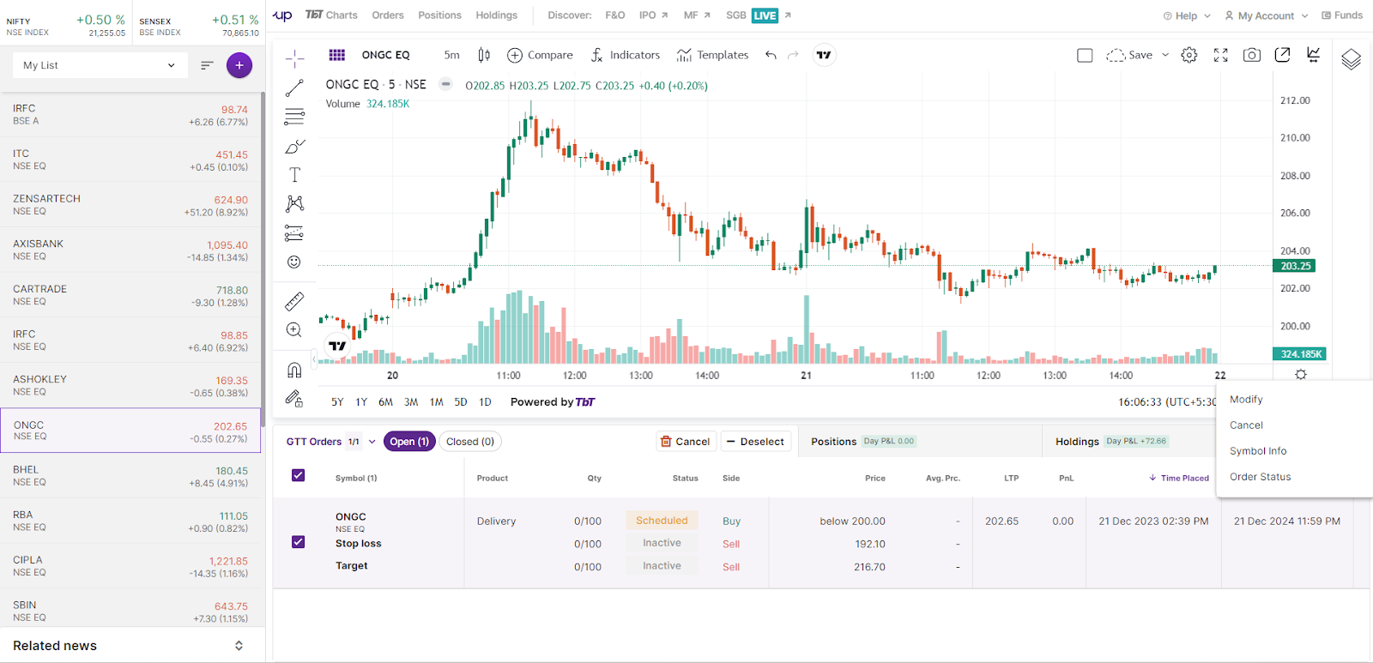Go to the Positions tab in top navigation

(439, 15)
